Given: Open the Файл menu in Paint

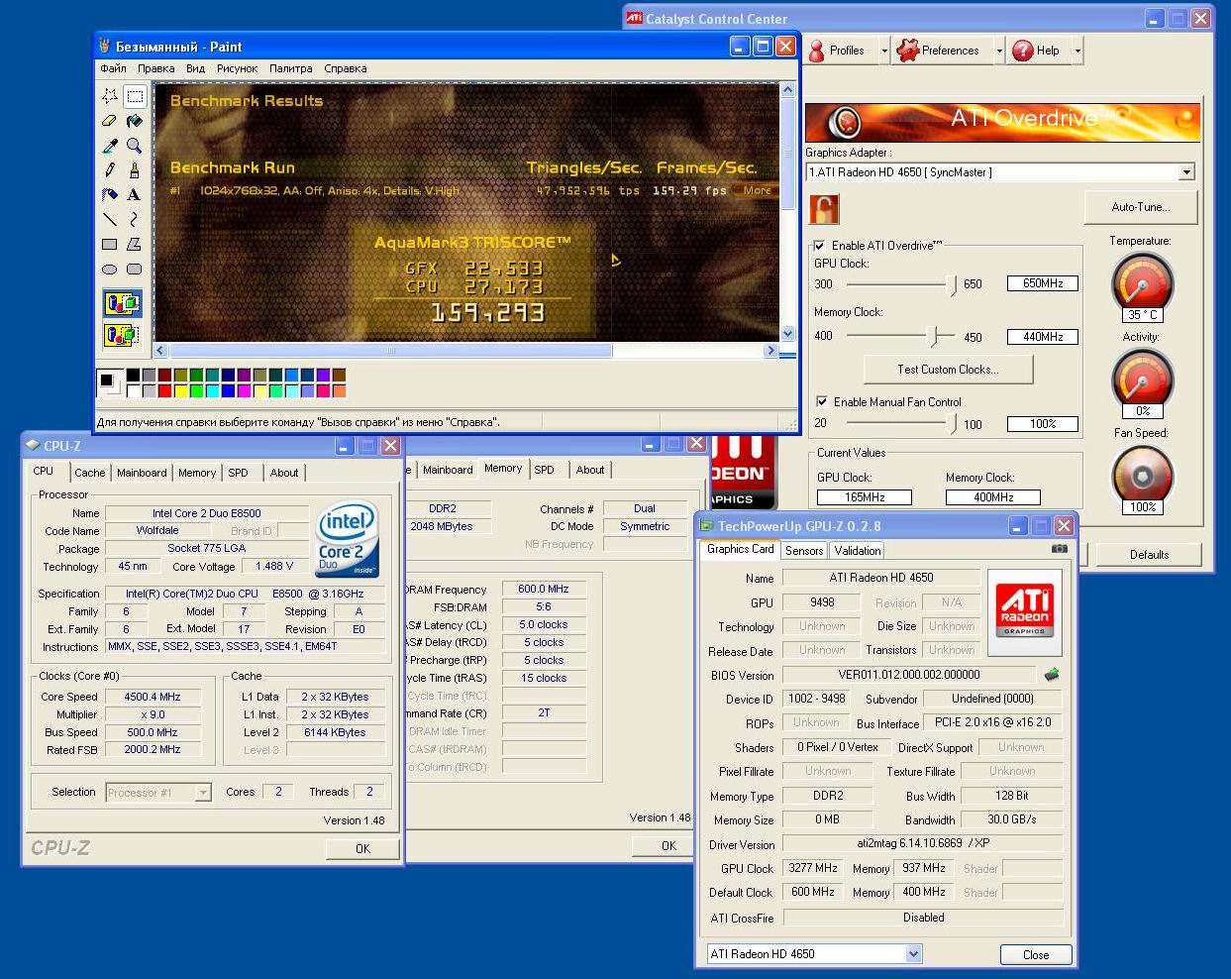Looking at the screenshot, I should coord(113,68).
